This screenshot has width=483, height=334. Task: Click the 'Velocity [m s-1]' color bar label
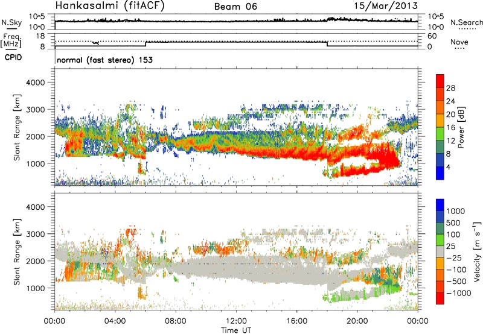click(477, 251)
